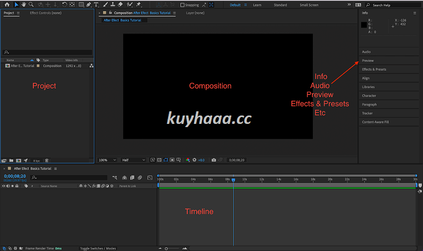
Task: Open the Info panel menu
Action: click(x=415, y=13)
